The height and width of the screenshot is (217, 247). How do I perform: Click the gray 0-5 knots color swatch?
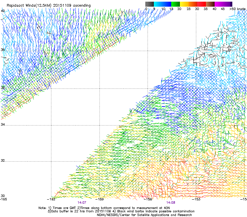click(x=150, y=4)
